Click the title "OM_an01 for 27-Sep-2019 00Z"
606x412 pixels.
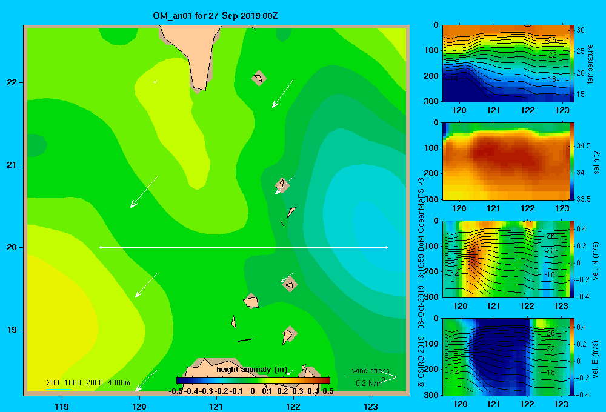(x=215, y=16)
